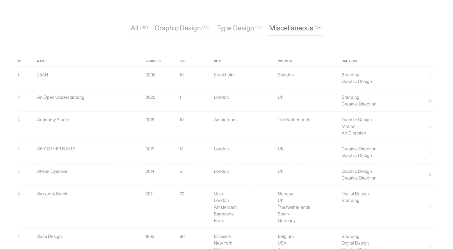Click founded year 2020

coord(150,97)
